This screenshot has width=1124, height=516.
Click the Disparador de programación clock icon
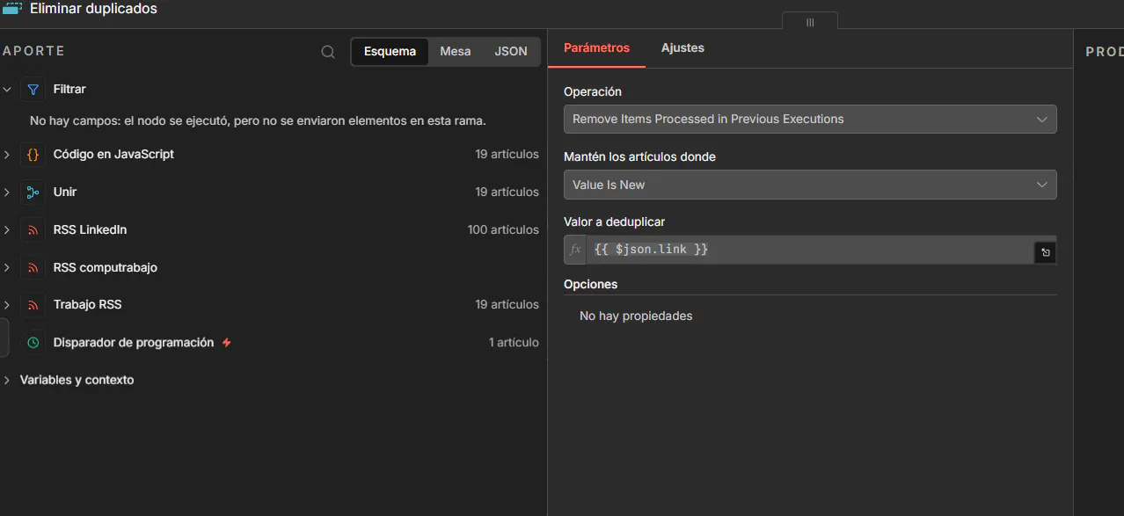(x=33, y=343)
